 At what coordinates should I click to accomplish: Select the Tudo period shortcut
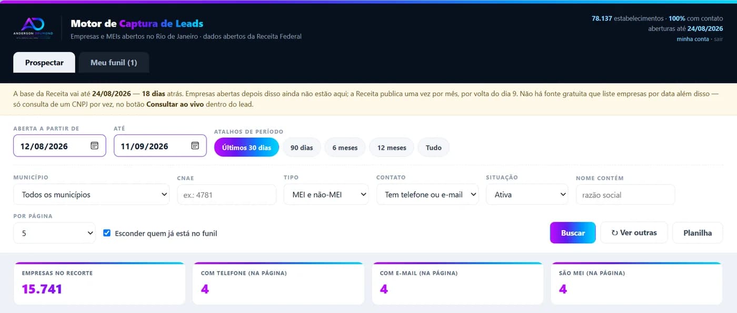434,148
